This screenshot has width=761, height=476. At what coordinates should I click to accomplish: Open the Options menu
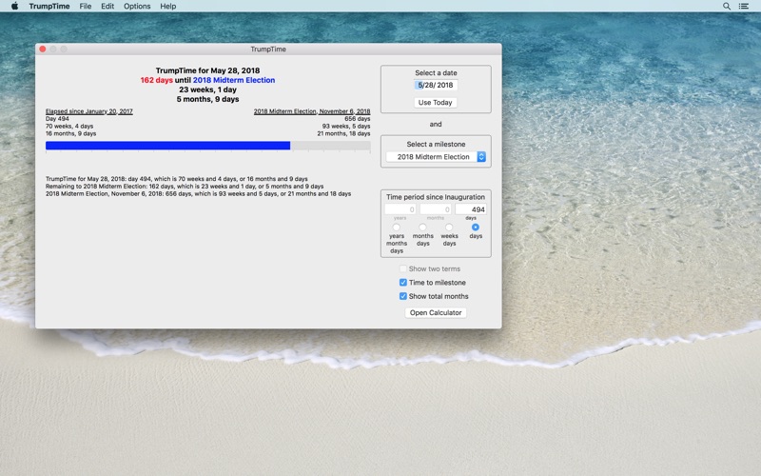[137, 6]
